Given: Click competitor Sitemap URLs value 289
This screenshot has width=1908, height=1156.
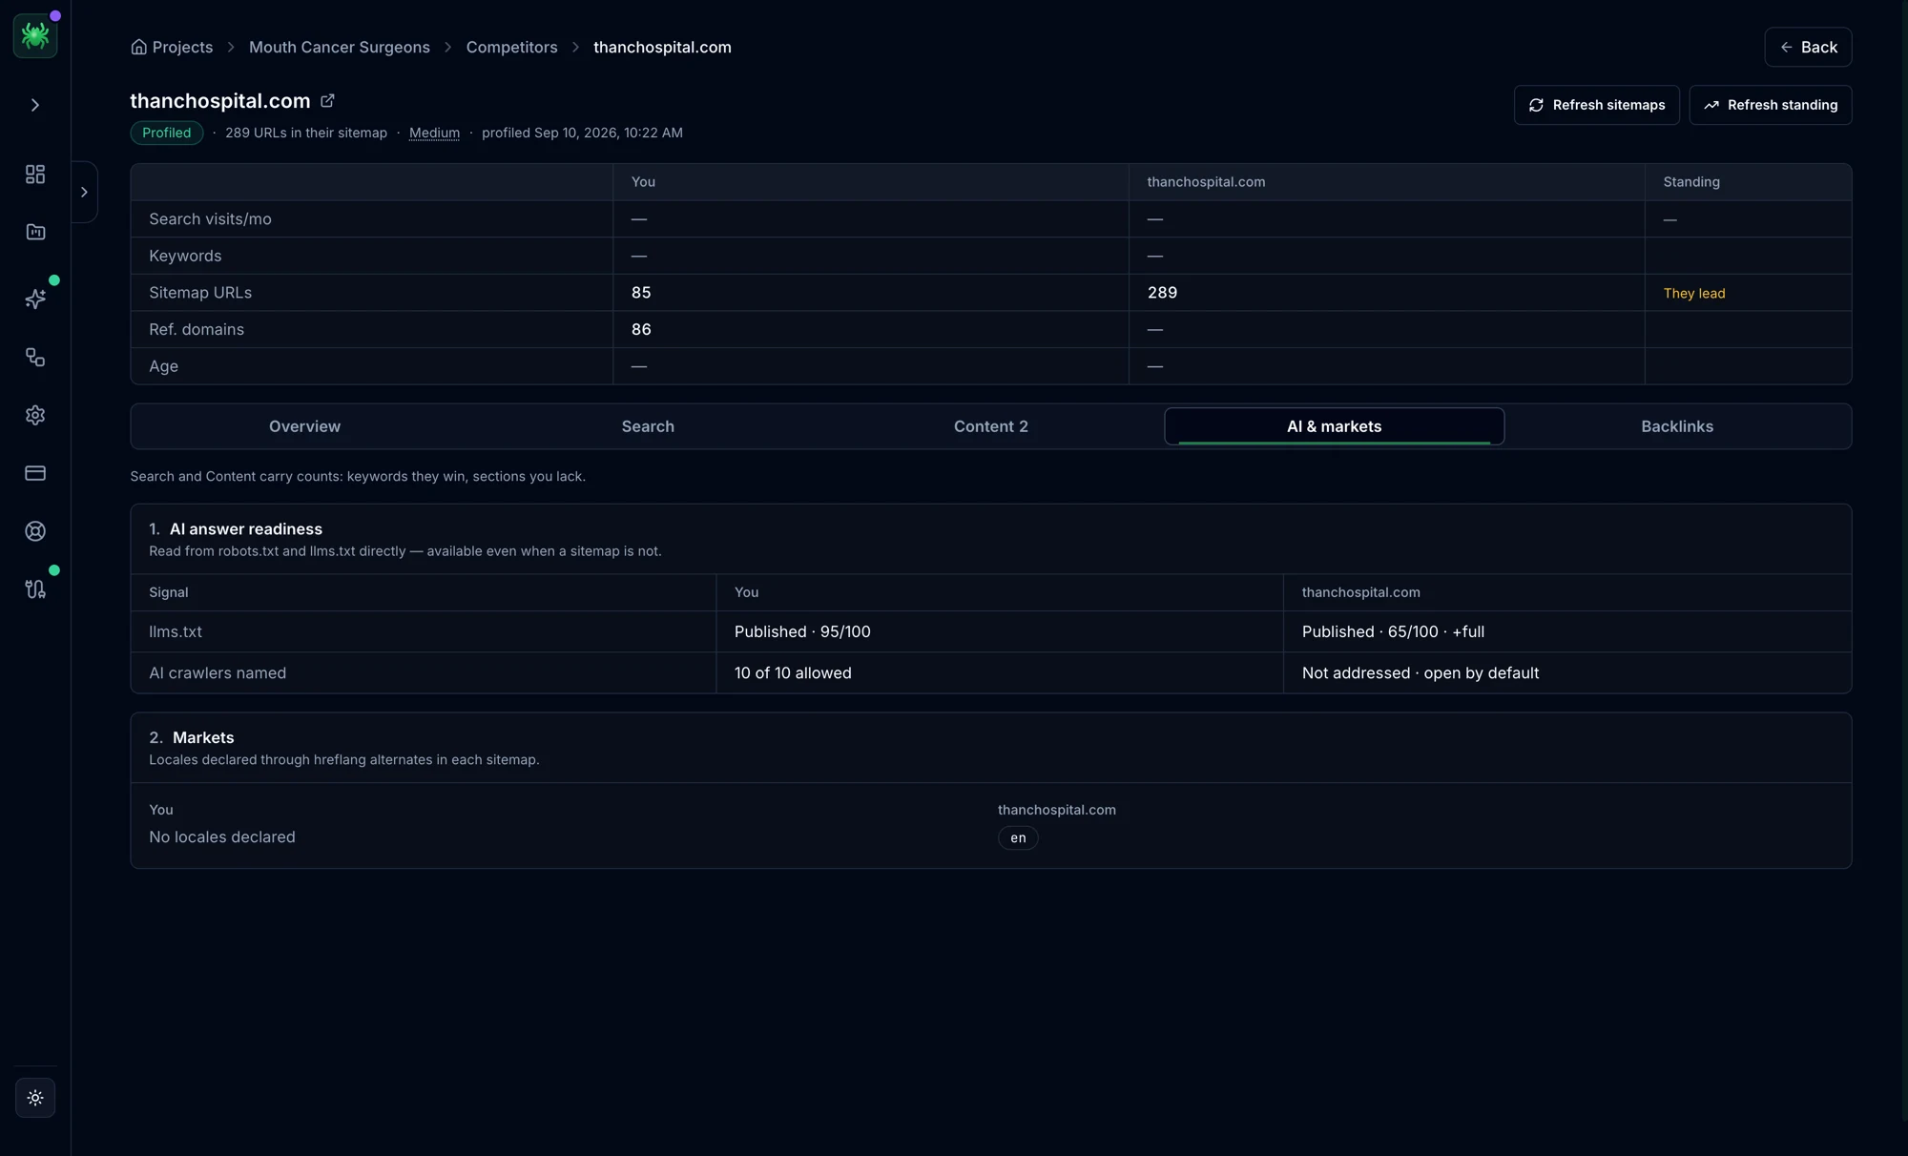Looking at the screenshot, I should [x=1162, y=293].
